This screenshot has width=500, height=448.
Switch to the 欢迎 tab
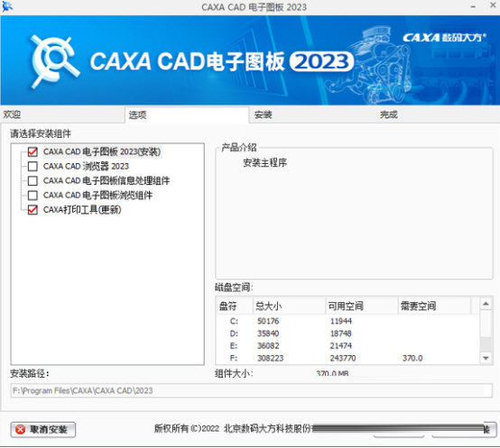coord(62,114)
